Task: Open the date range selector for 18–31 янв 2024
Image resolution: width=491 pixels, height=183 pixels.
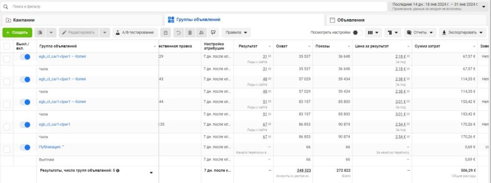Action: pos(438,7)
